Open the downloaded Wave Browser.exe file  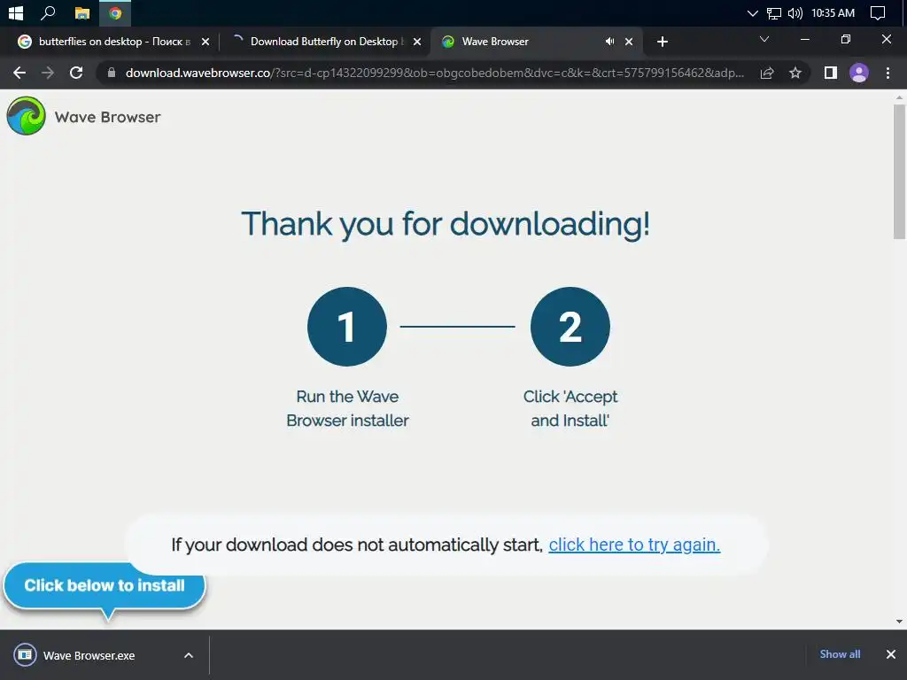click(x=89, y=656)
